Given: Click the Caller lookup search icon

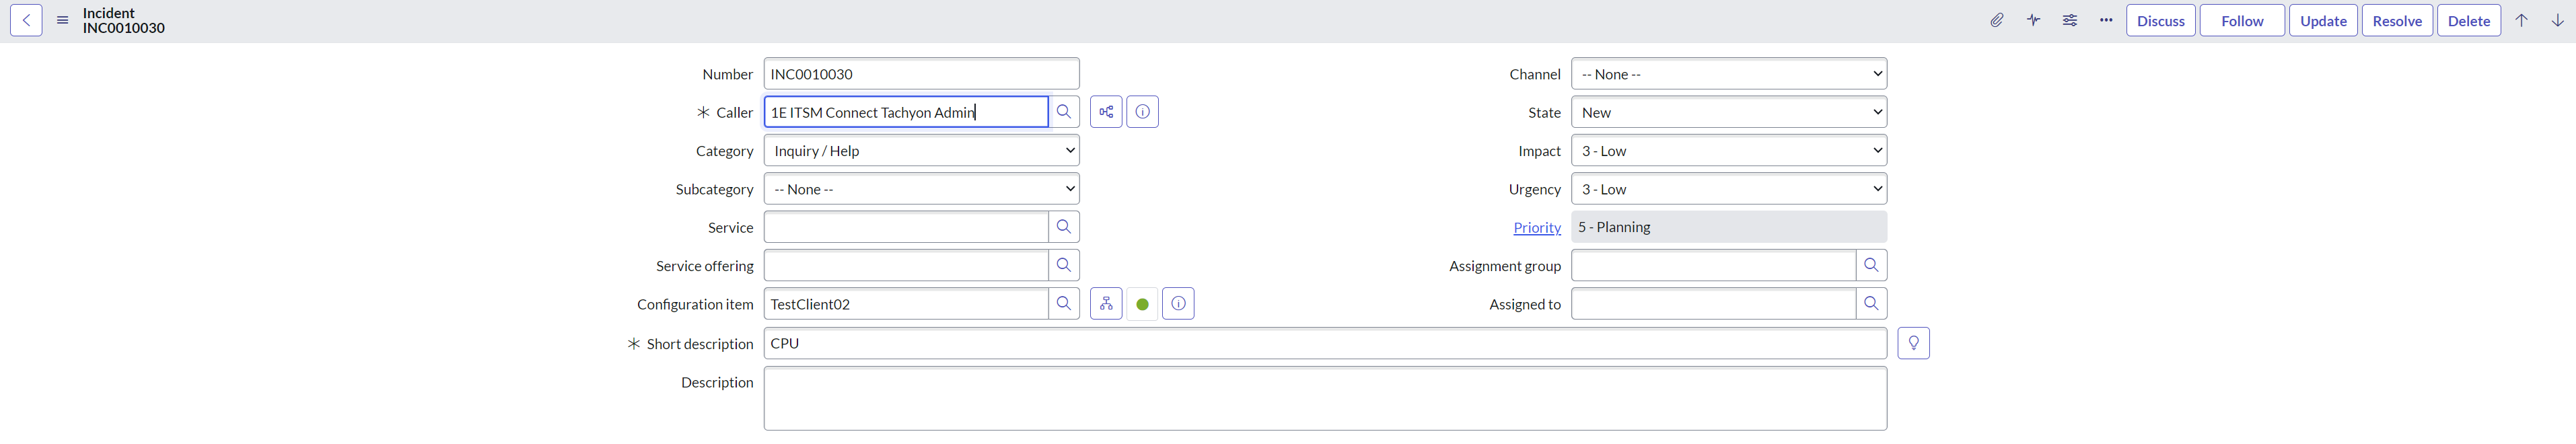Looking at the screenshot, I should click(x=1064, y=112).
